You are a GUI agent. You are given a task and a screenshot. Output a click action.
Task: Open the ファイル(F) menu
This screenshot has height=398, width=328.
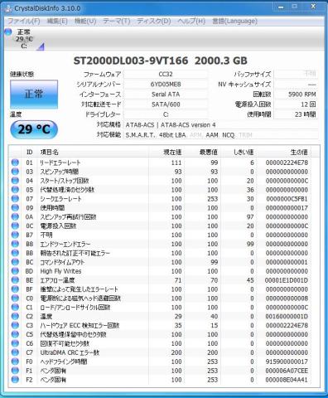[24, 21]
